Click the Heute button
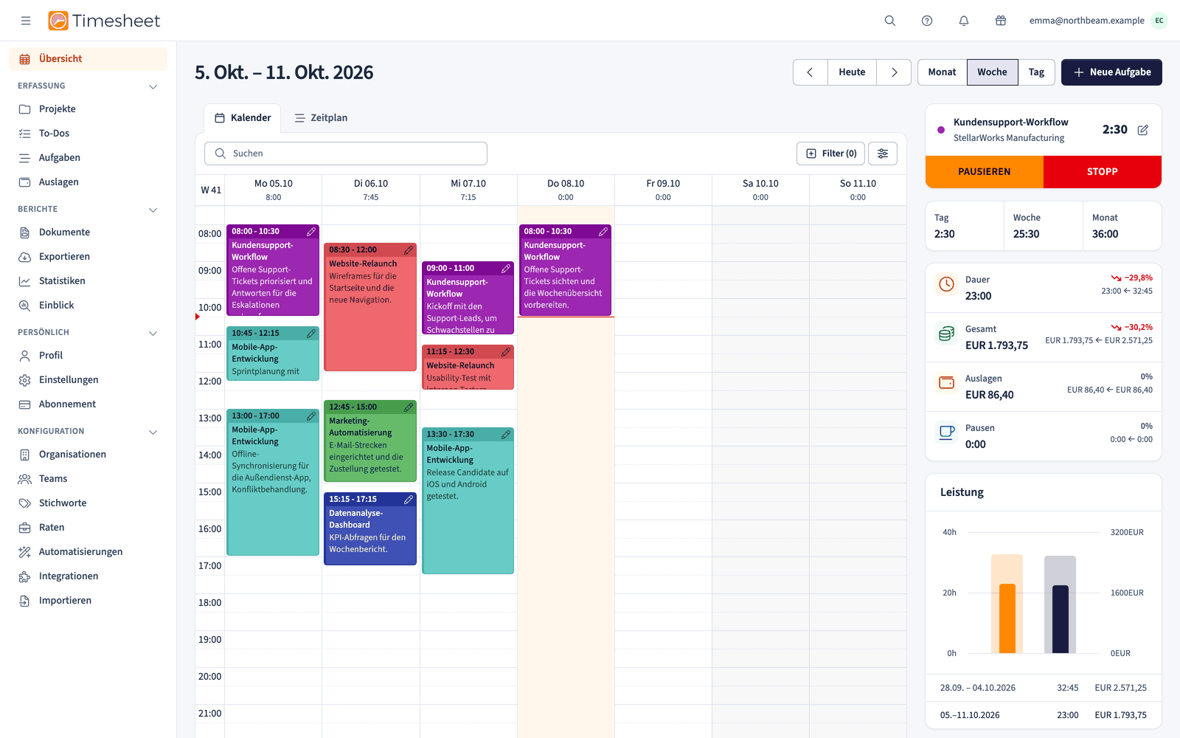Viewport: 1180px width, 738px height. click(852, 72)
